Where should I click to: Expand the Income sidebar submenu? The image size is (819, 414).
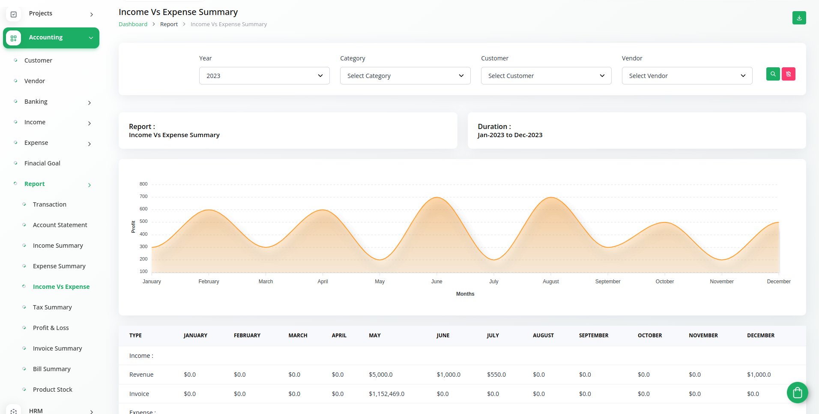click(x=90, y=123)
